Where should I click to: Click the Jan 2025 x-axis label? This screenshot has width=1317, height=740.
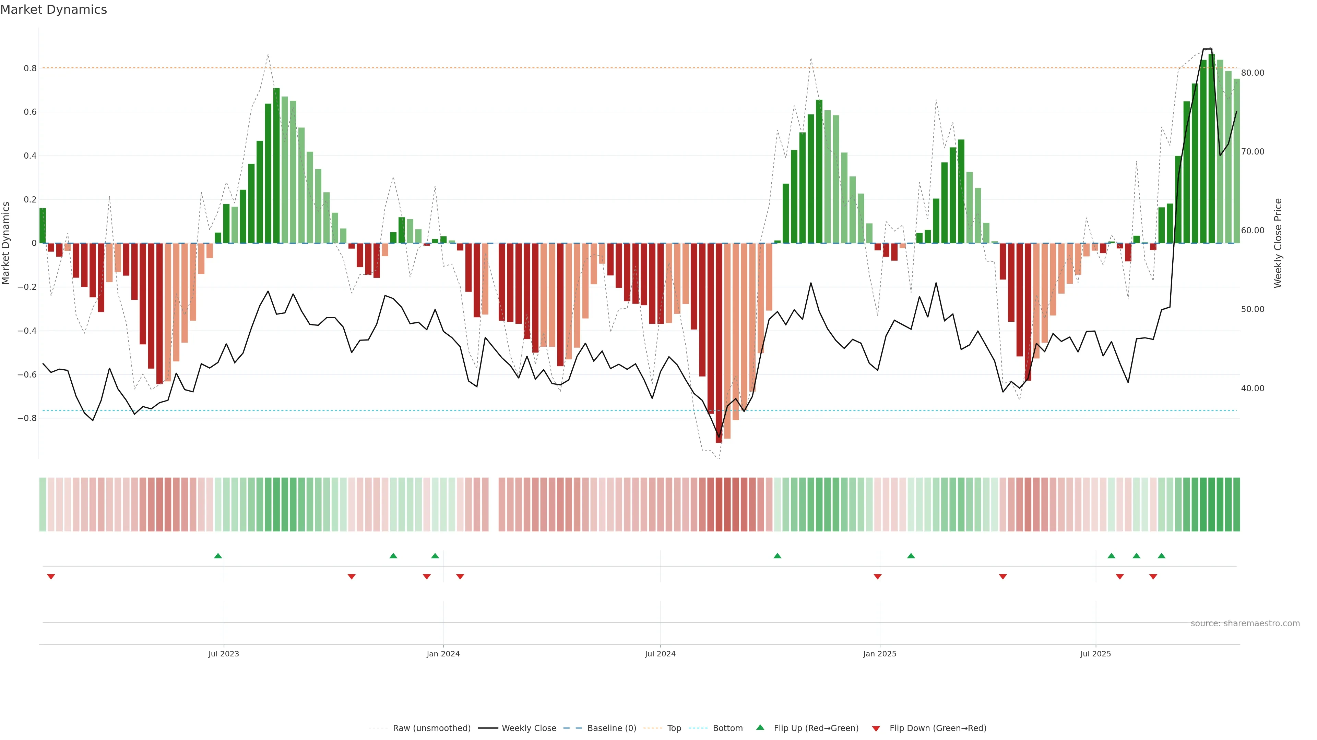pos(879,654)
